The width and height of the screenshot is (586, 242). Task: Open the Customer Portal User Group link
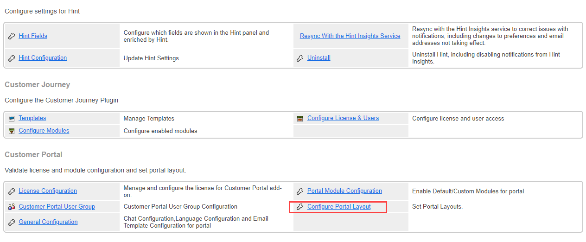(57, 207)
